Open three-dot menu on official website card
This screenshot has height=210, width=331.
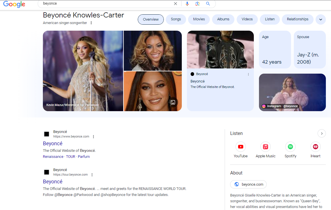pyautogui.click(x=248, y=74)
